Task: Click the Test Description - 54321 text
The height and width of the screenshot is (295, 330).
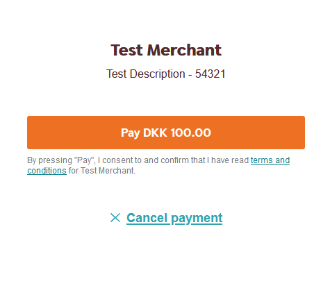Action: click(166, 74)
